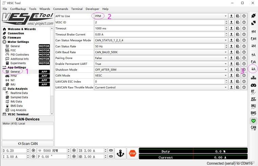Apply HB 3.00 A handbrake current button
The width and height of the screenshot is (258, 166).
111,157
